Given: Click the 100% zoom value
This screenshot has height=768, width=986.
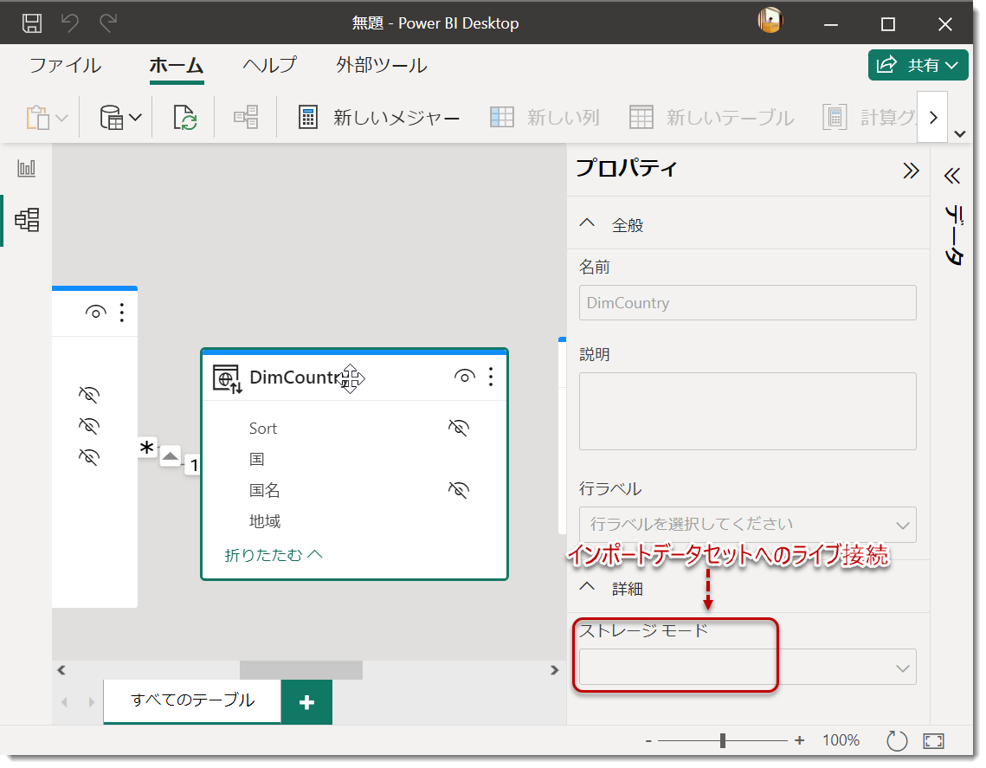Looking at the screenshot, I should 841,740.
